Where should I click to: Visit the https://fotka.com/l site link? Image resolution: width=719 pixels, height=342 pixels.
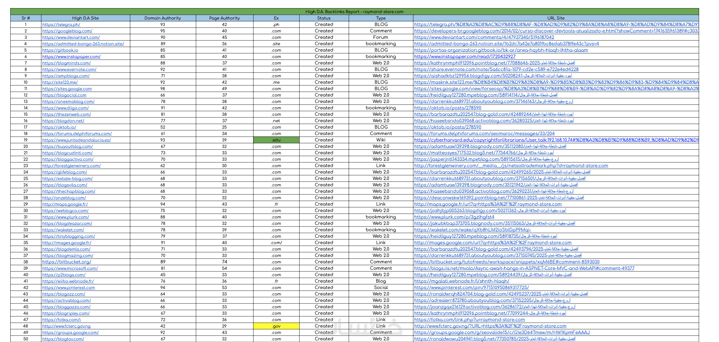(x=62, y=320)
